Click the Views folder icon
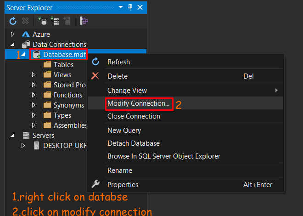 (47, 74)
